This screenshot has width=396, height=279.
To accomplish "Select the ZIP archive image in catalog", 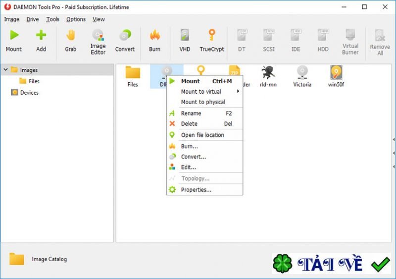I will 235,70.
